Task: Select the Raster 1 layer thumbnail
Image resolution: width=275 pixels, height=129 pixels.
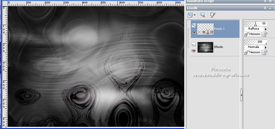Action: [x=205, y=29]
